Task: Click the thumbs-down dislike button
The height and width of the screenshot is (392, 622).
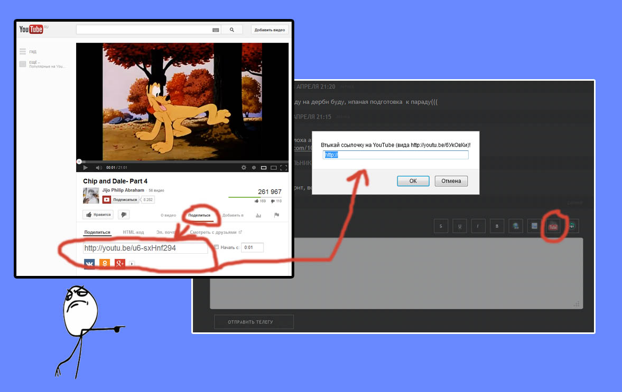Action: pyautogui.click(x=124, y=215)
